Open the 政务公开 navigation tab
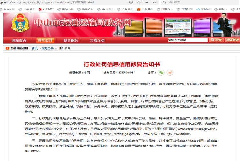This screenshot has width=240, height=161. click(45, 40)
